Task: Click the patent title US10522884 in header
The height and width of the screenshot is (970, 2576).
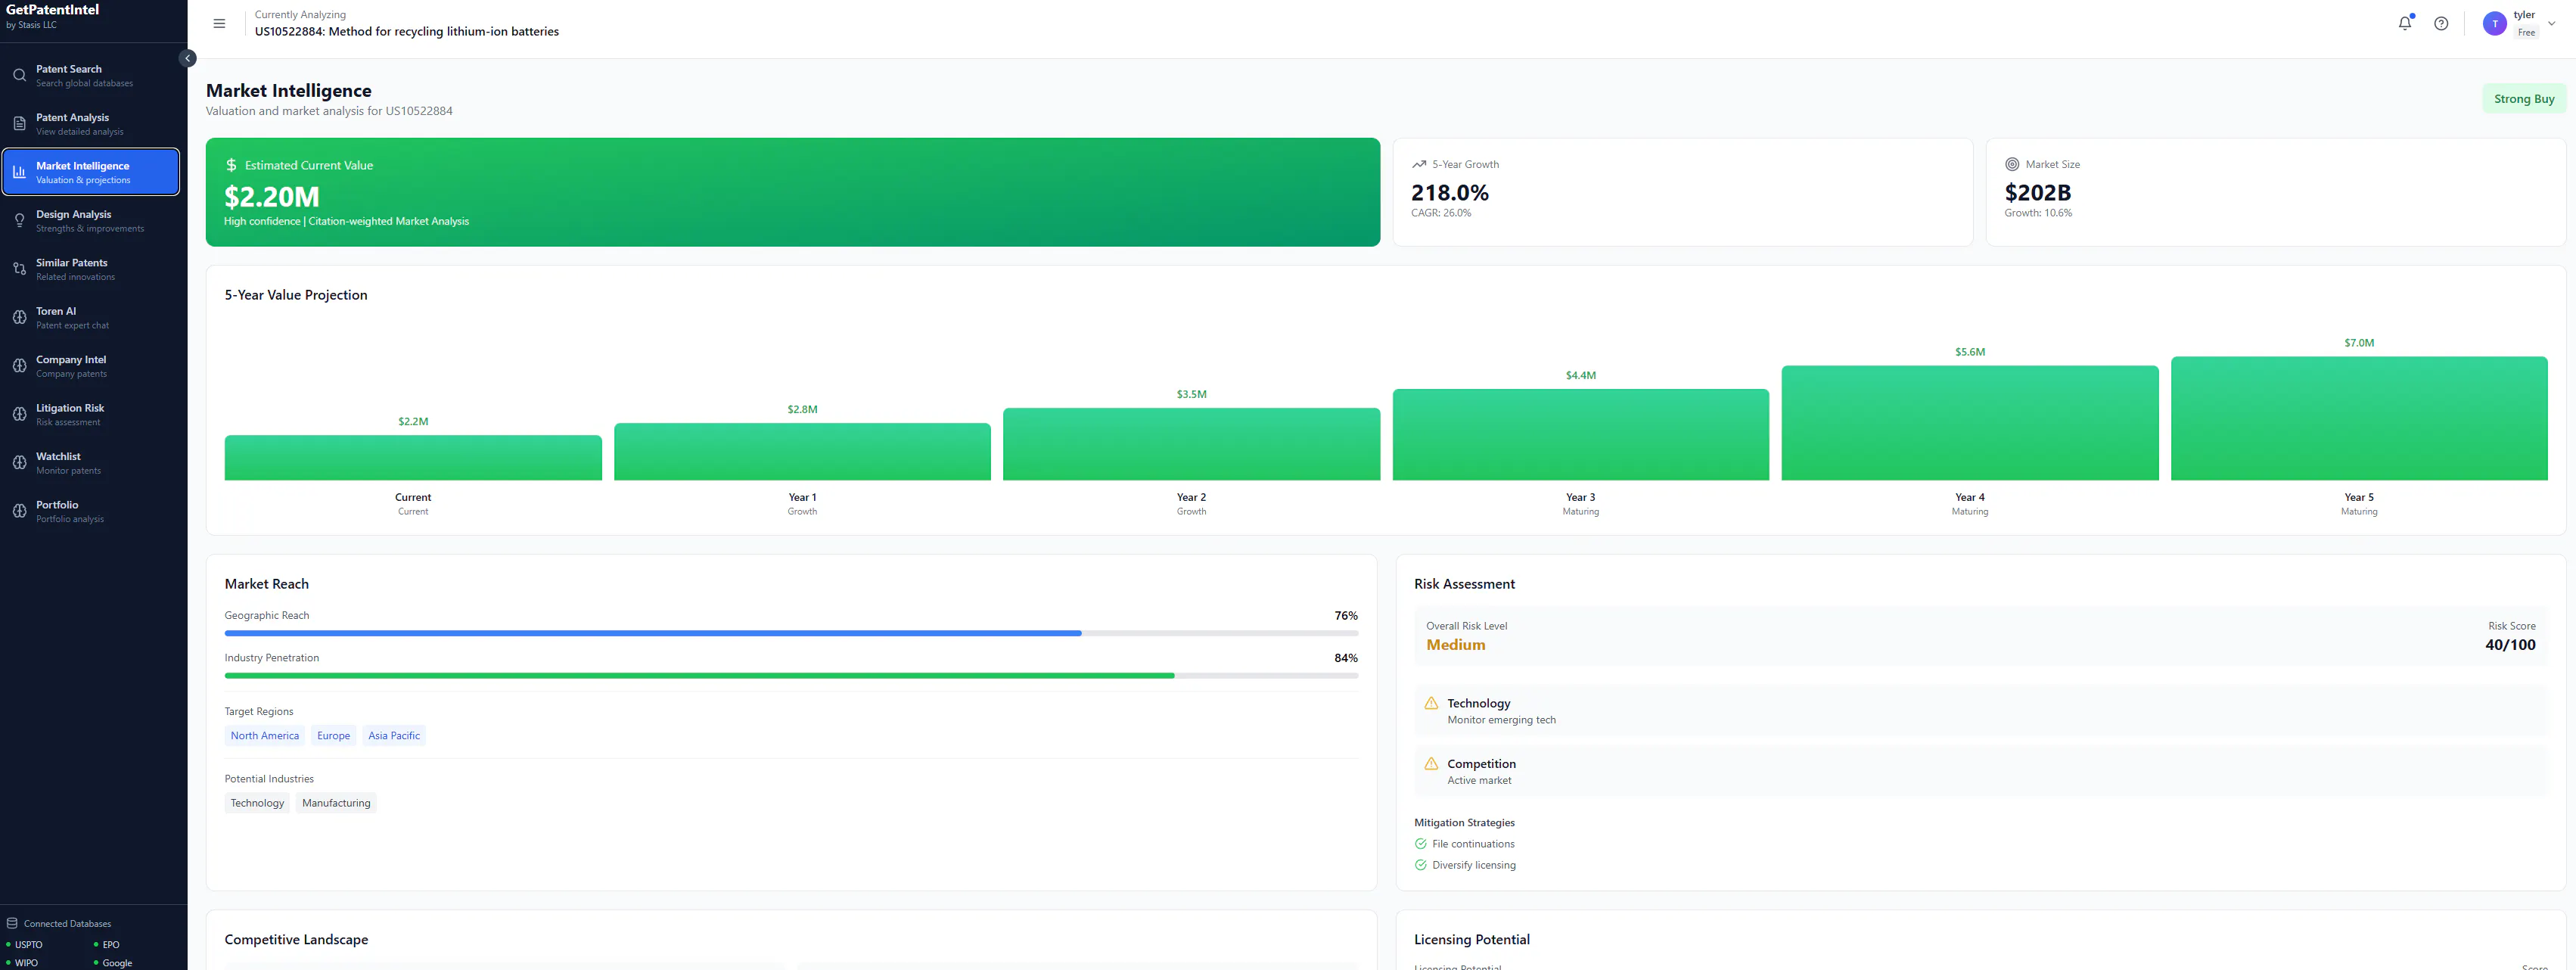Action: pos(406,31)
